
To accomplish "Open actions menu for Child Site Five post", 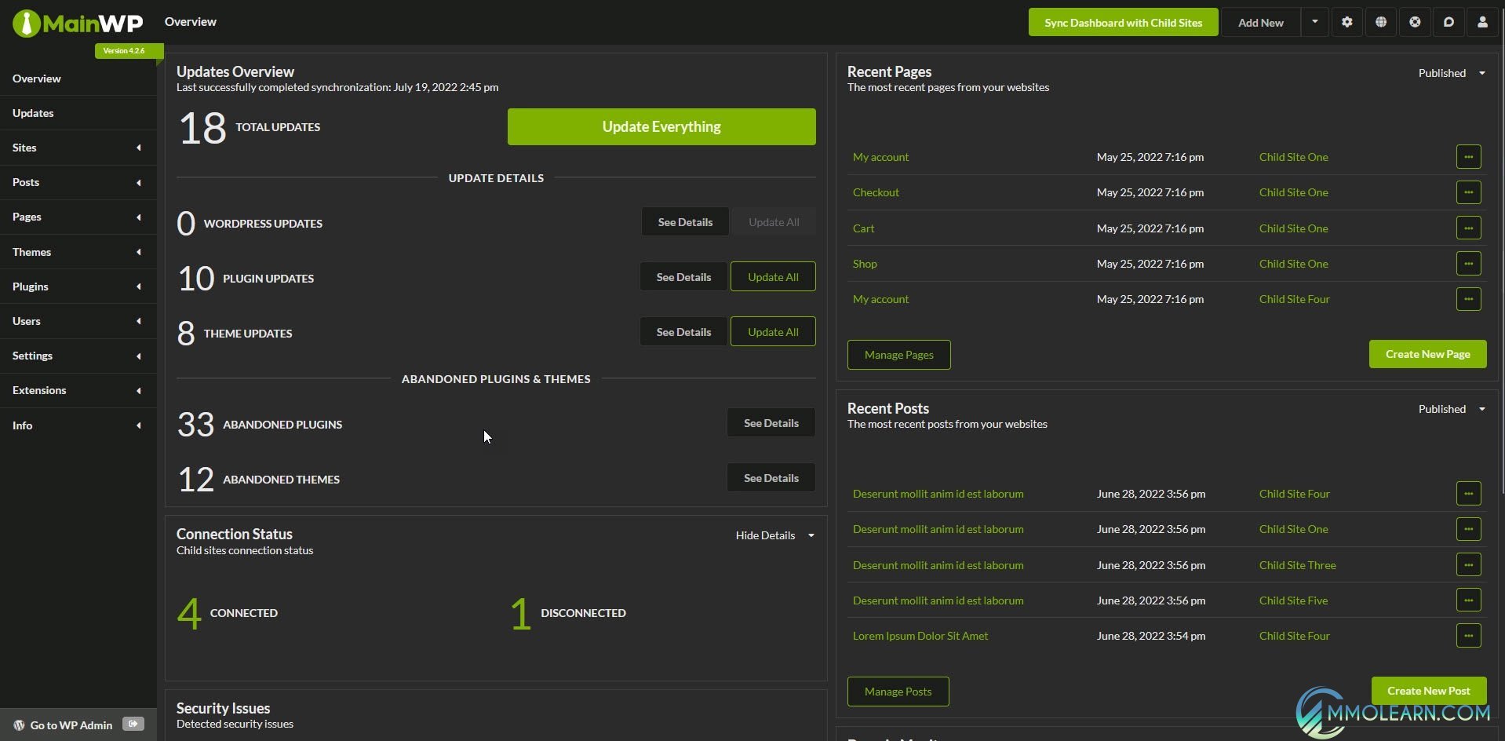I will (x=1468, y=600).
